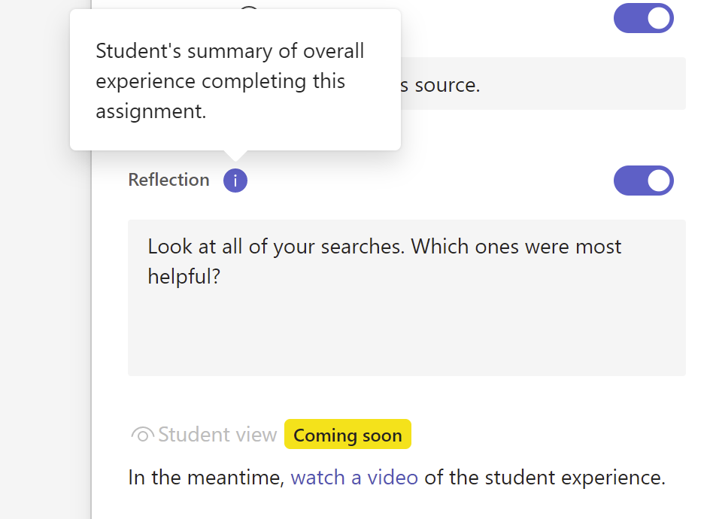The width and height of the screenshot is (710, 519).
Task: Click the word assignment in the tooltip
Action: coord(150,111)
